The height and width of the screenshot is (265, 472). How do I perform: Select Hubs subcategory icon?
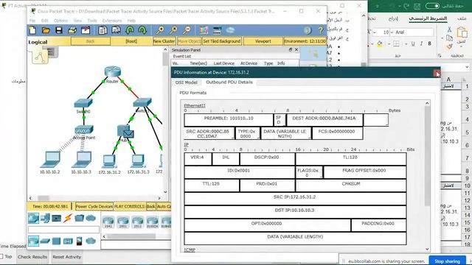pos(56,241)
